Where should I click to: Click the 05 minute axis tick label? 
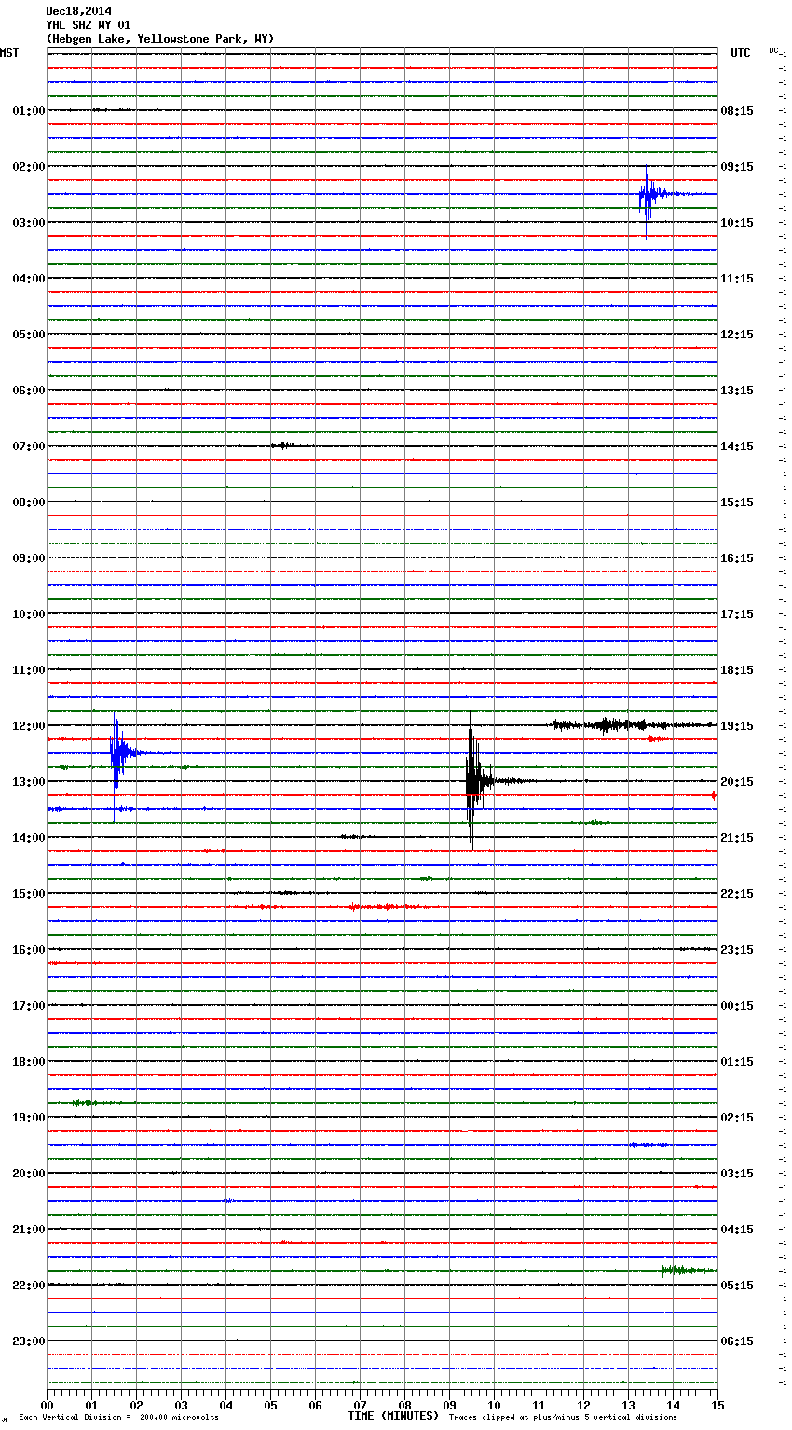(270, 1405)
